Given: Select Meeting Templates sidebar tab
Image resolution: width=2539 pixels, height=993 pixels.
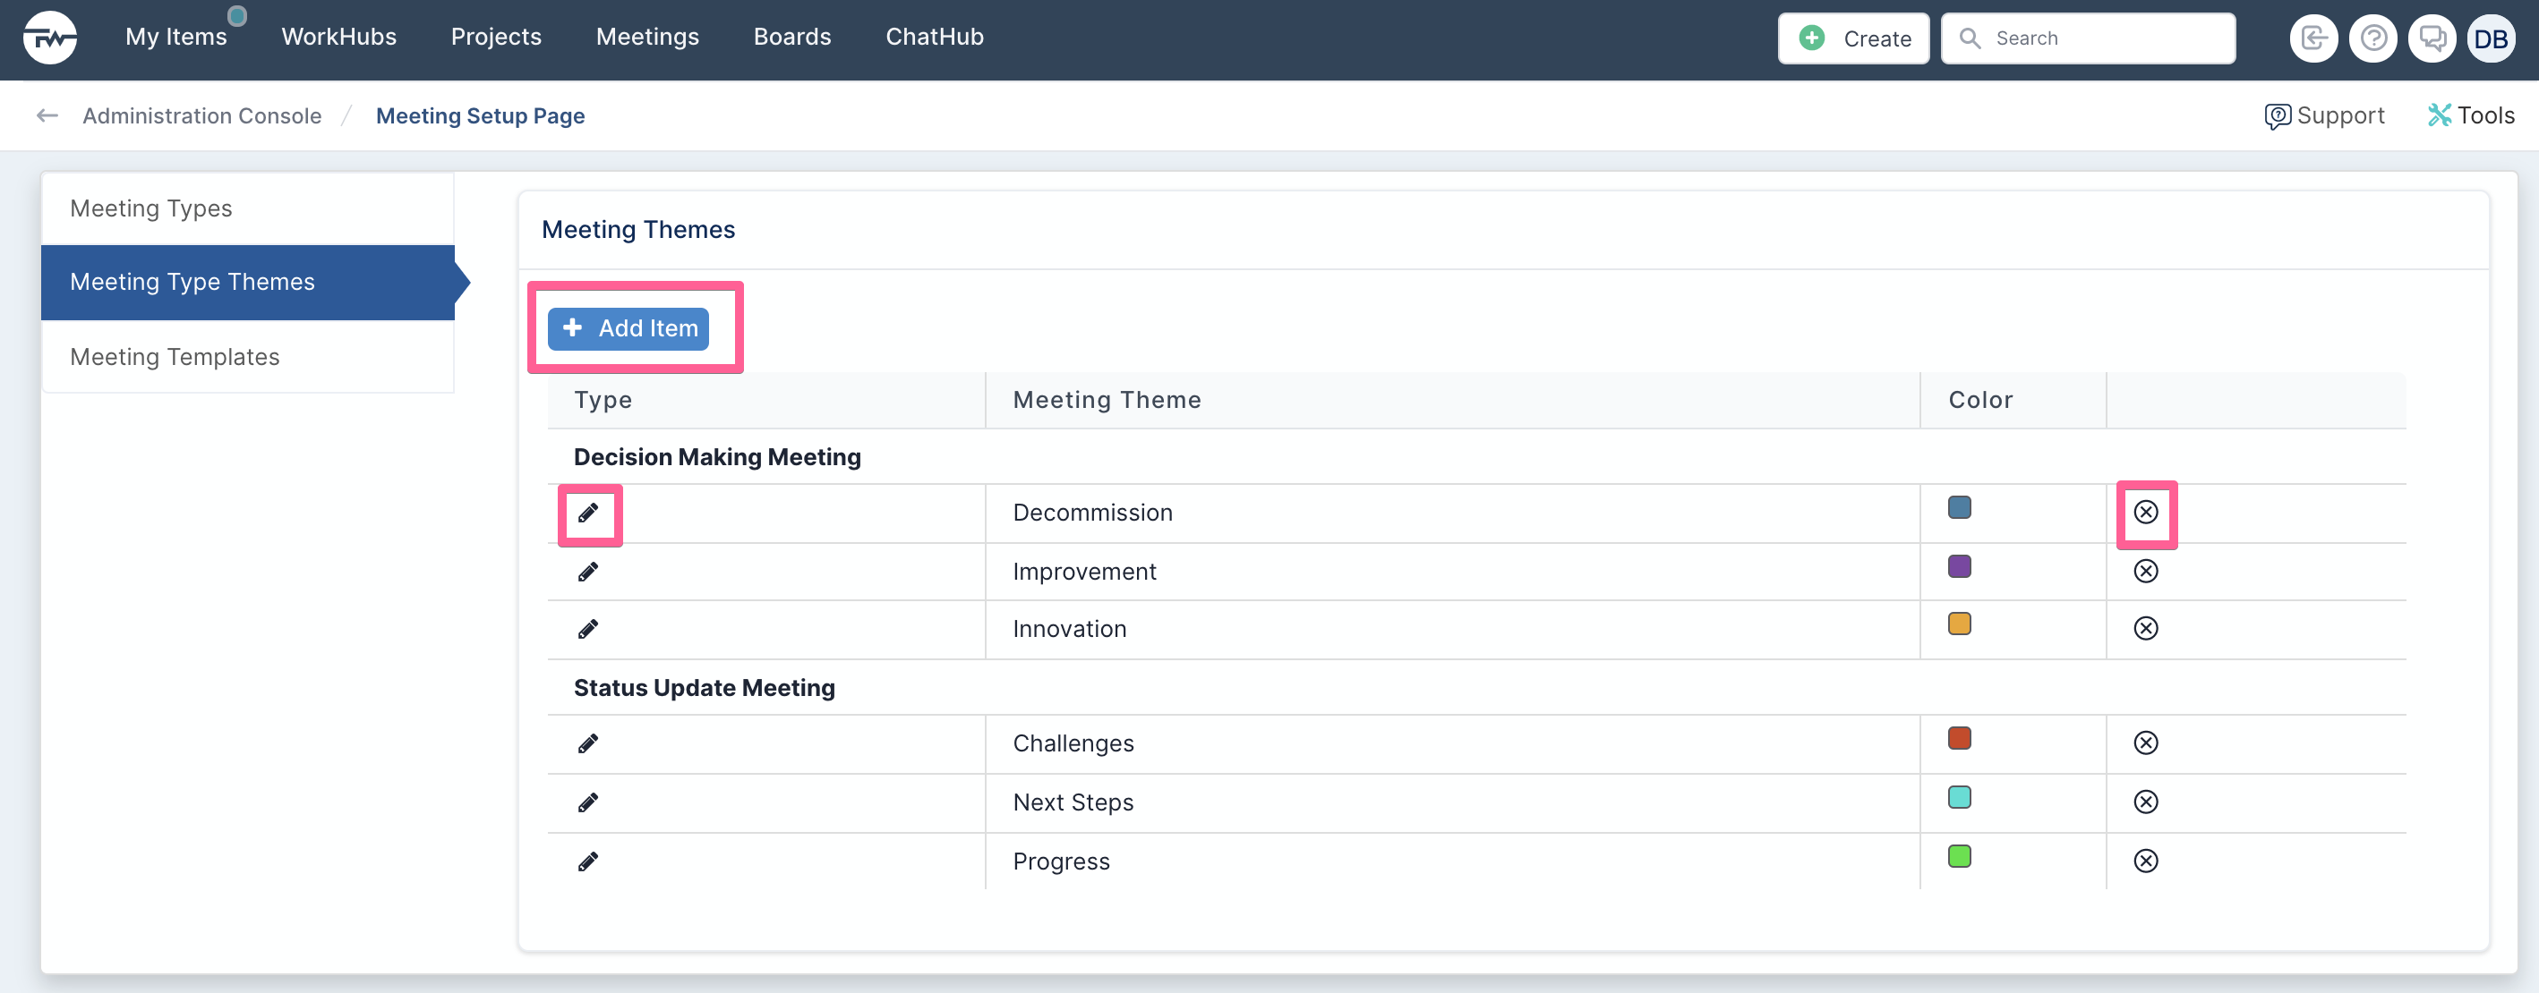Looking at the screenshot, I should 247,357.
